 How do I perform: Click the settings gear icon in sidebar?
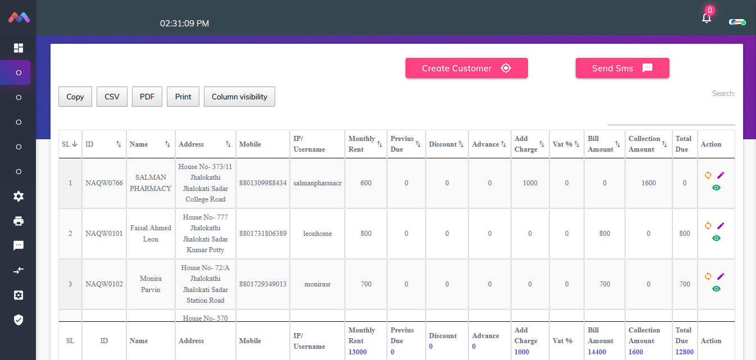[x=19, y=196]
